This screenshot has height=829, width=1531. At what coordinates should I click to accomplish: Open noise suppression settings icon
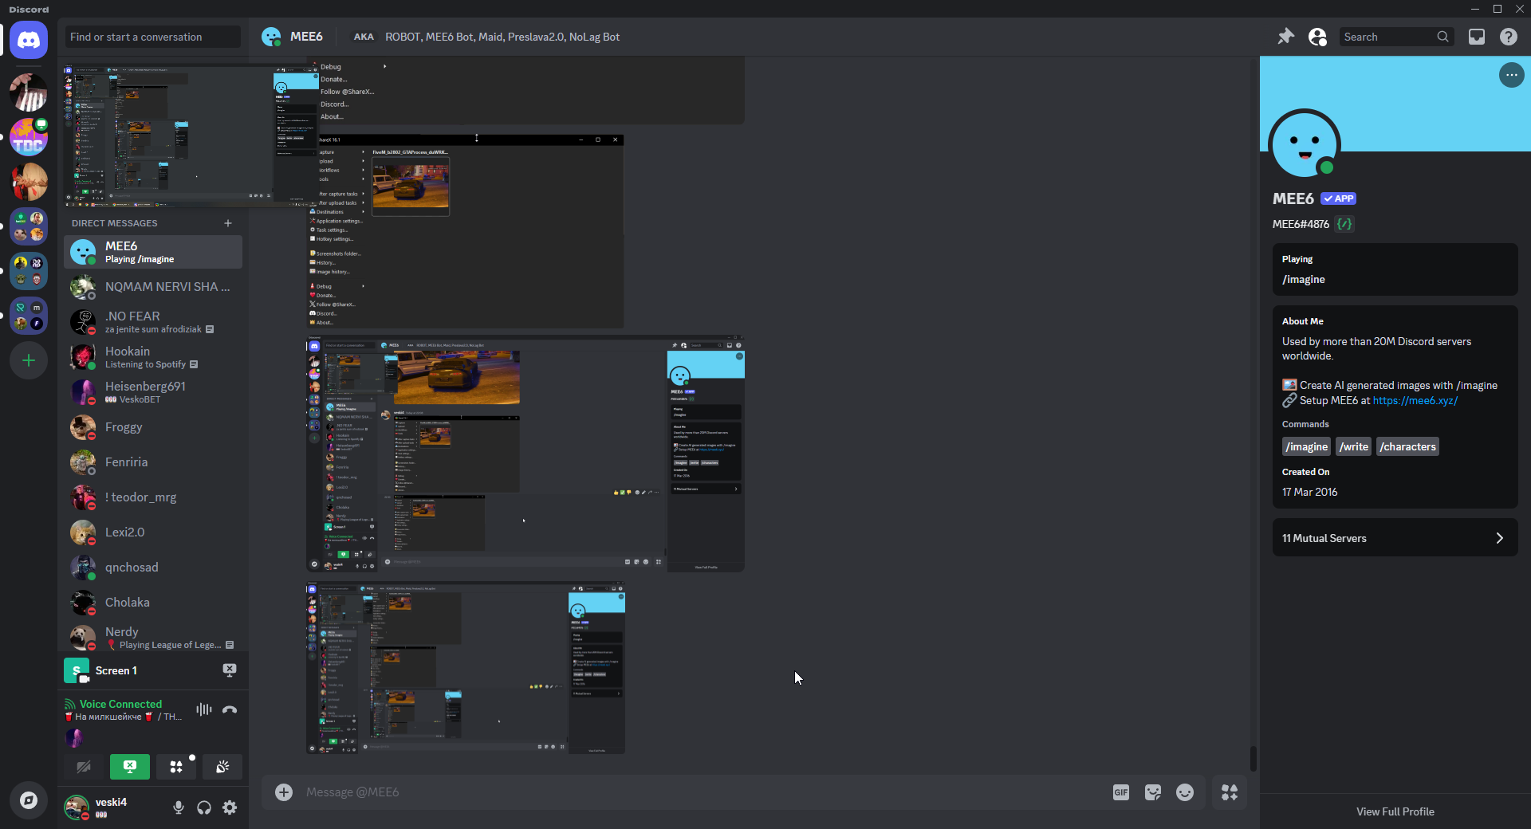(x=204, y=709)
